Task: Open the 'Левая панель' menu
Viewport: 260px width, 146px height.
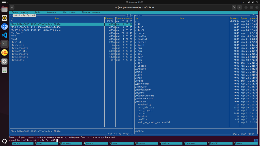Action: (x=19, y=12)
